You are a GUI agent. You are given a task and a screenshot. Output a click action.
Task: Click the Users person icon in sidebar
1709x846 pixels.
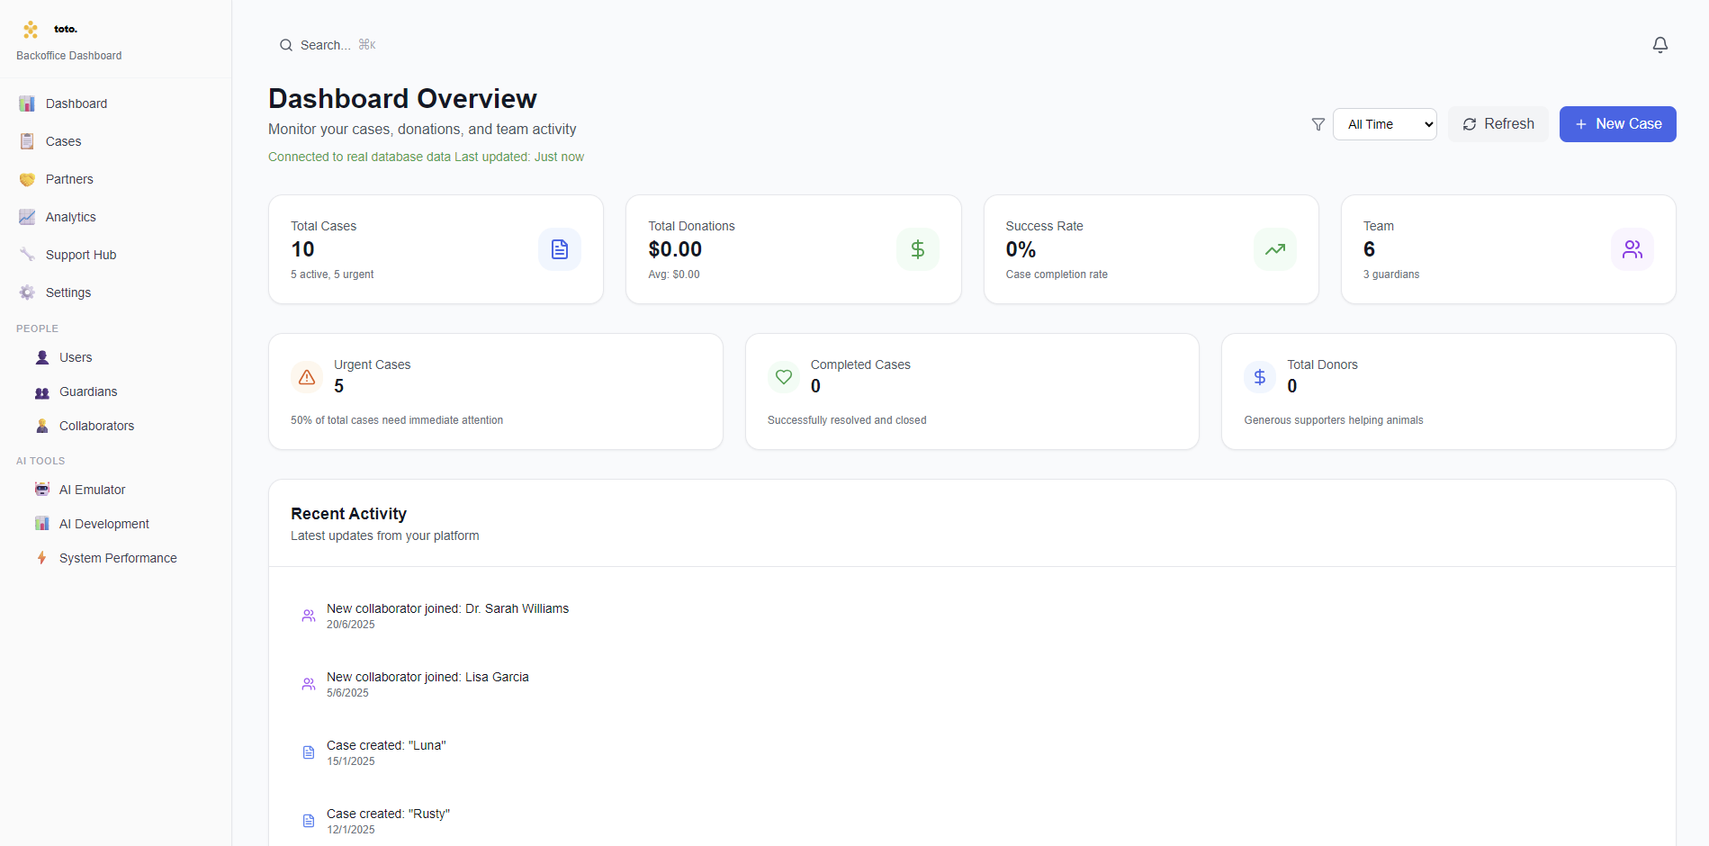pos(42,357)
